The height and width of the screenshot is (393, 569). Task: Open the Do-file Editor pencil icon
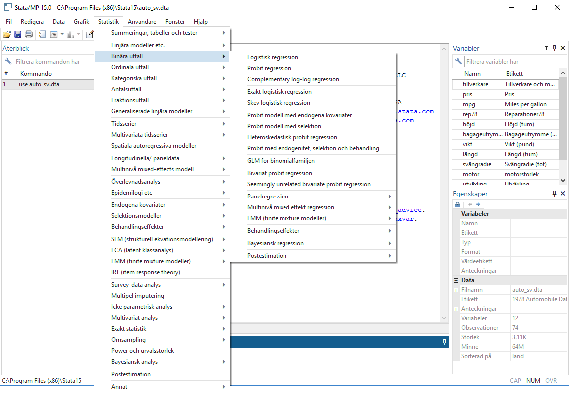(90, 35)
